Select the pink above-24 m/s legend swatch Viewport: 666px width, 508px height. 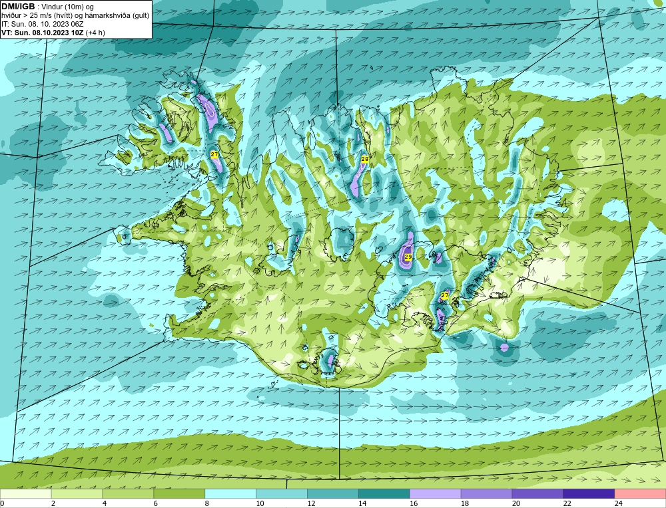640,494
